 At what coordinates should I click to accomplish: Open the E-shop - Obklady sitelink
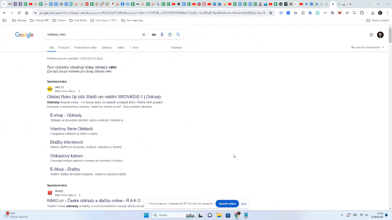[66, 115]
